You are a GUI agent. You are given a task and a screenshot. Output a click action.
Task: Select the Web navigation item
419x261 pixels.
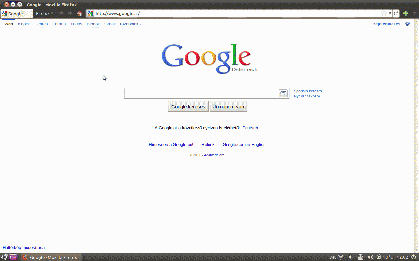pos(9,24)
